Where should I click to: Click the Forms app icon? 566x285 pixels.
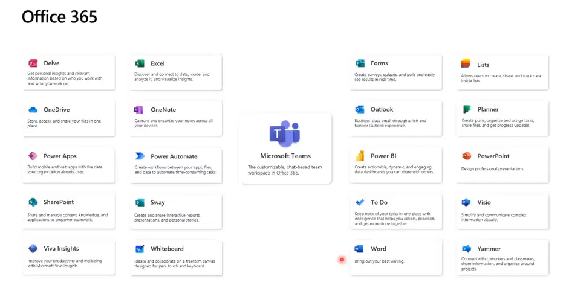pos(360,63)
